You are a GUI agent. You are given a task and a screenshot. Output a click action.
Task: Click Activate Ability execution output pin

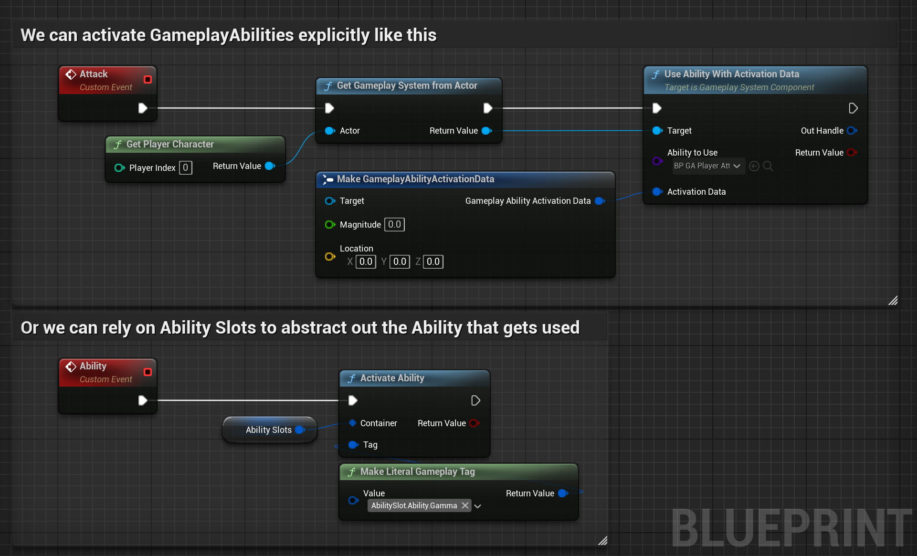coord(475,400)
